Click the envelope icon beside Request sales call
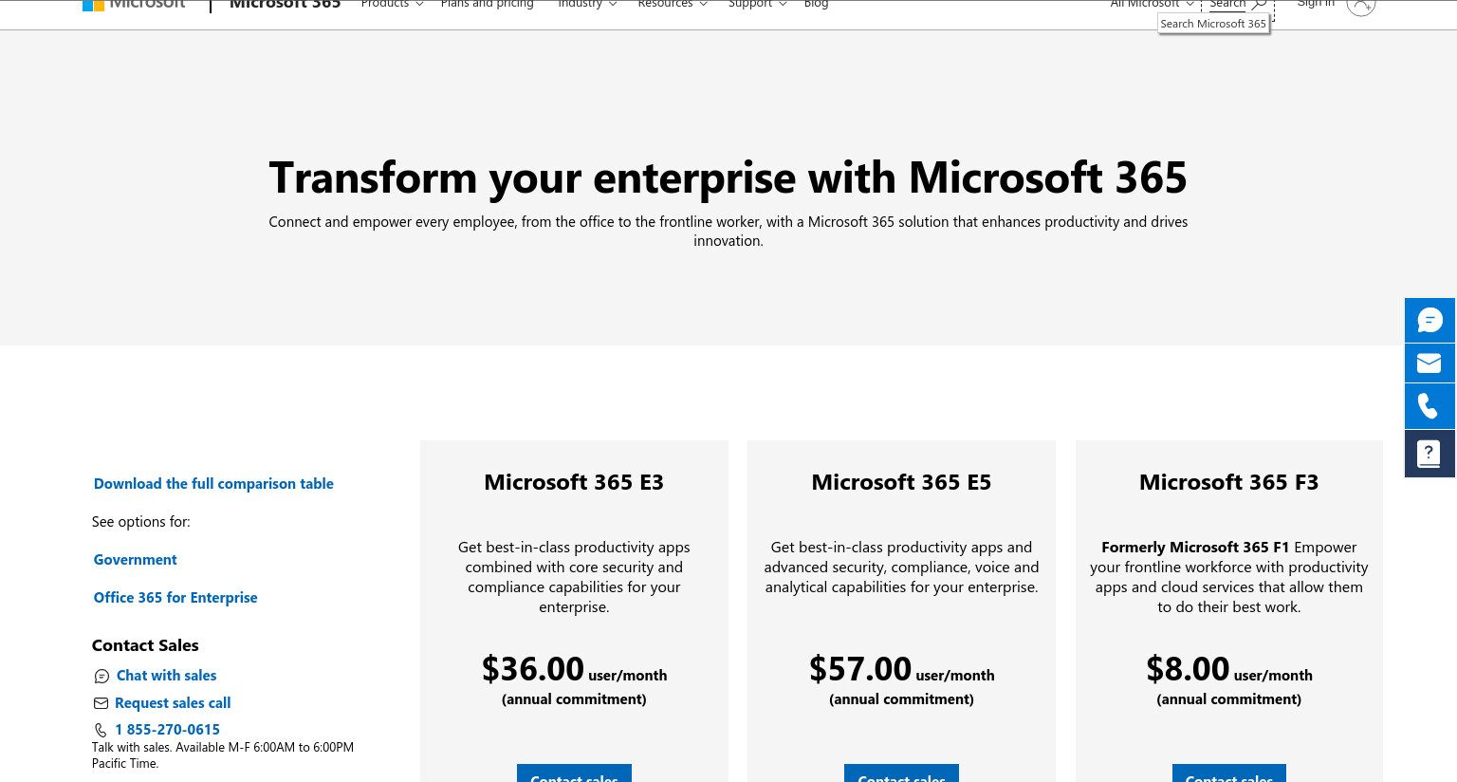The height and width of the screenshot is (782, 1457). pos(101,703)
